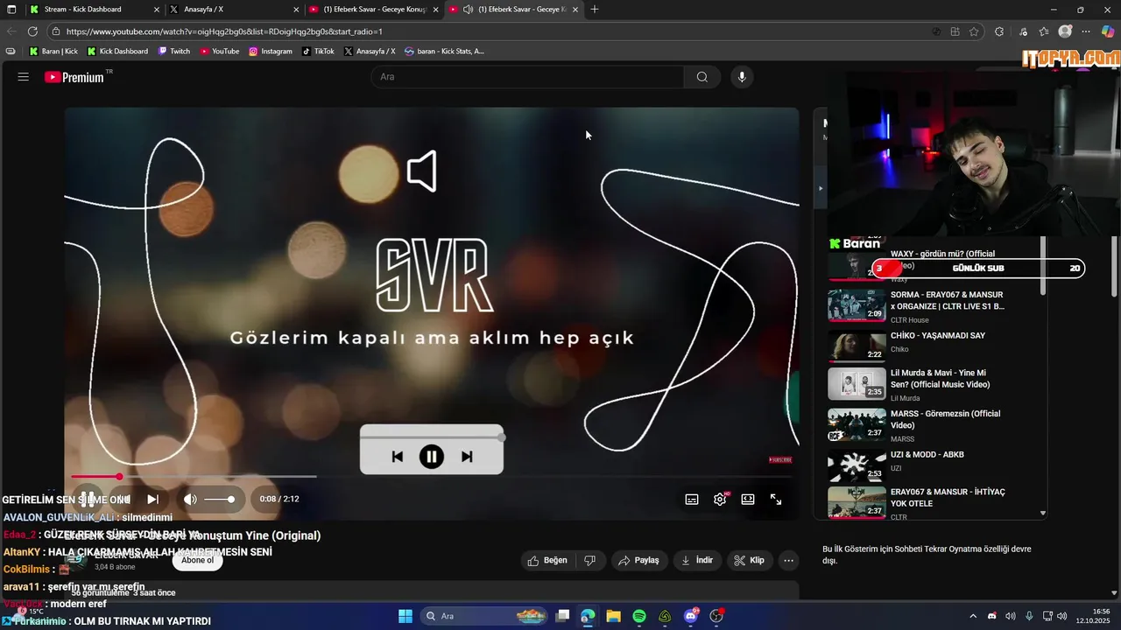Open Task View on taskbar

pos(562,616)
